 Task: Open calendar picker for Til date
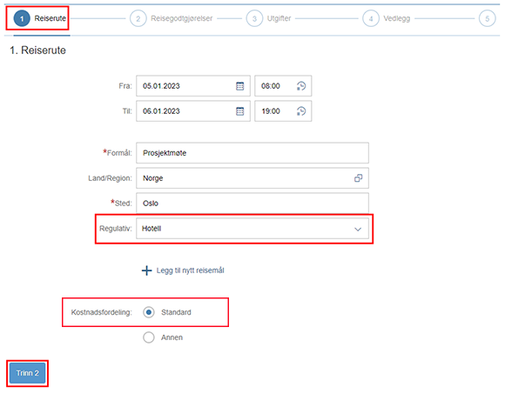click(240, 111)
